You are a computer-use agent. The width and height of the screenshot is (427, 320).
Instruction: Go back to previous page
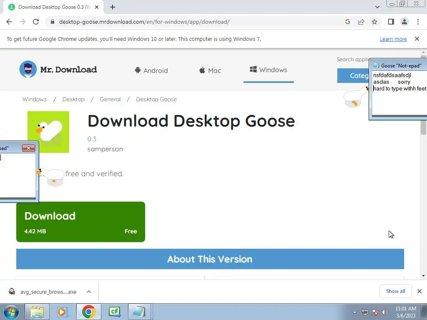(x=9, y=22)
